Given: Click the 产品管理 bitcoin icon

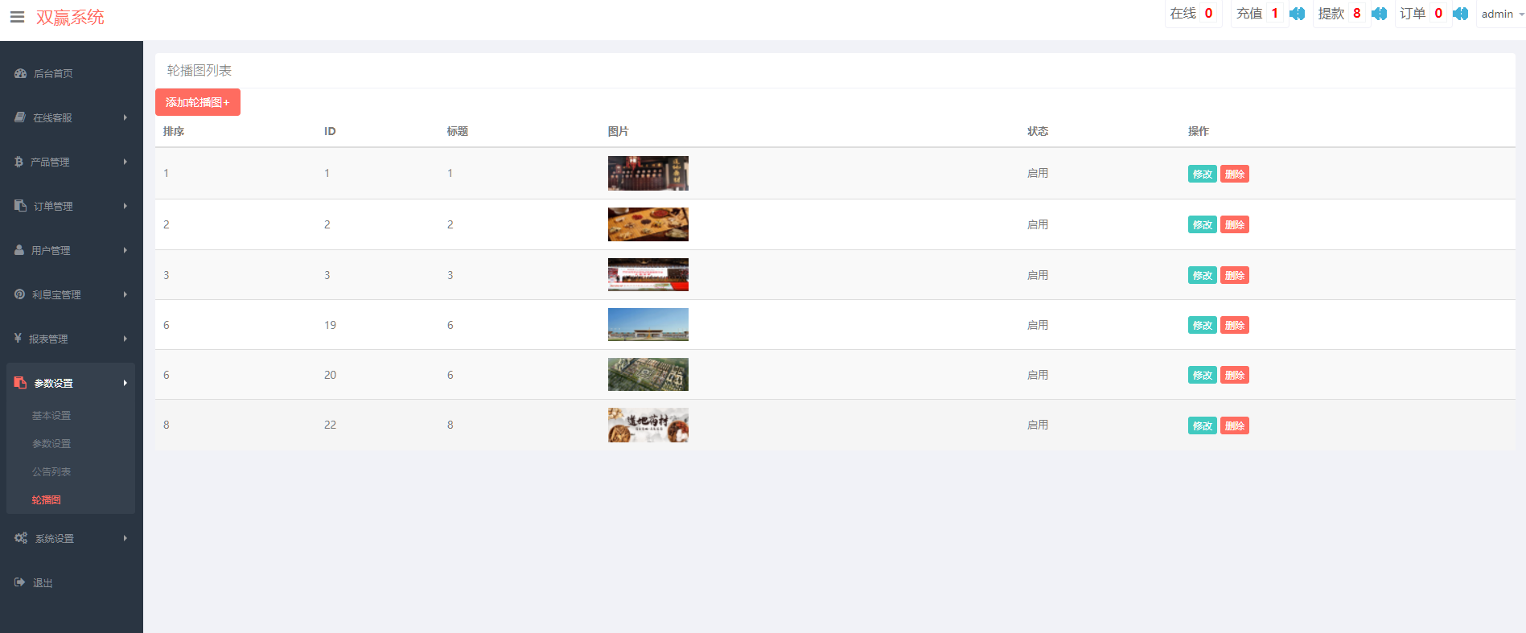Looking at the screenshot, I should pos(19,162).
